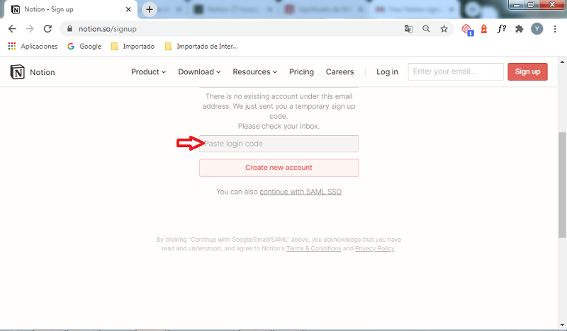Click Create new account button

click(279, 168)
